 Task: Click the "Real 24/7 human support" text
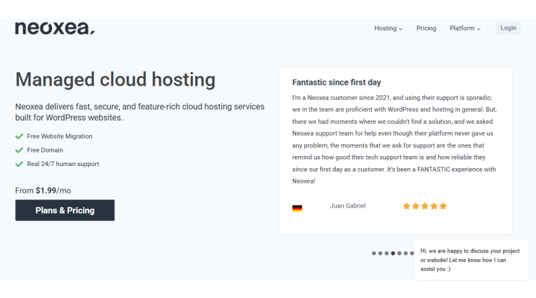coord(63,164)
